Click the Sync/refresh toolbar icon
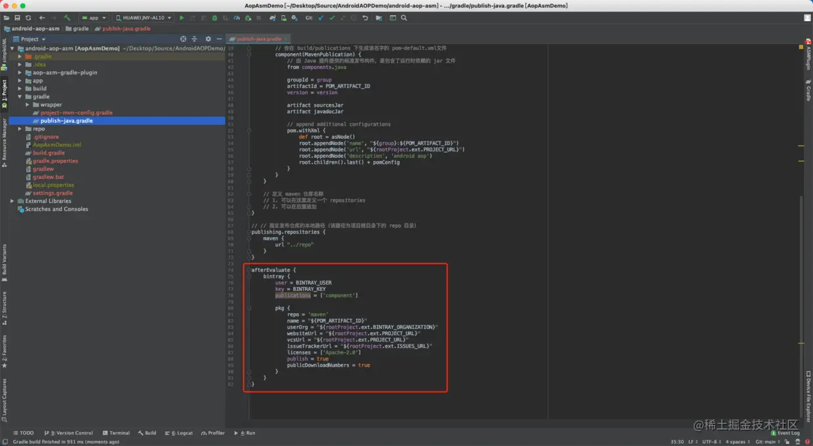This screenshot has width=813, height=446. click(28, 18)
